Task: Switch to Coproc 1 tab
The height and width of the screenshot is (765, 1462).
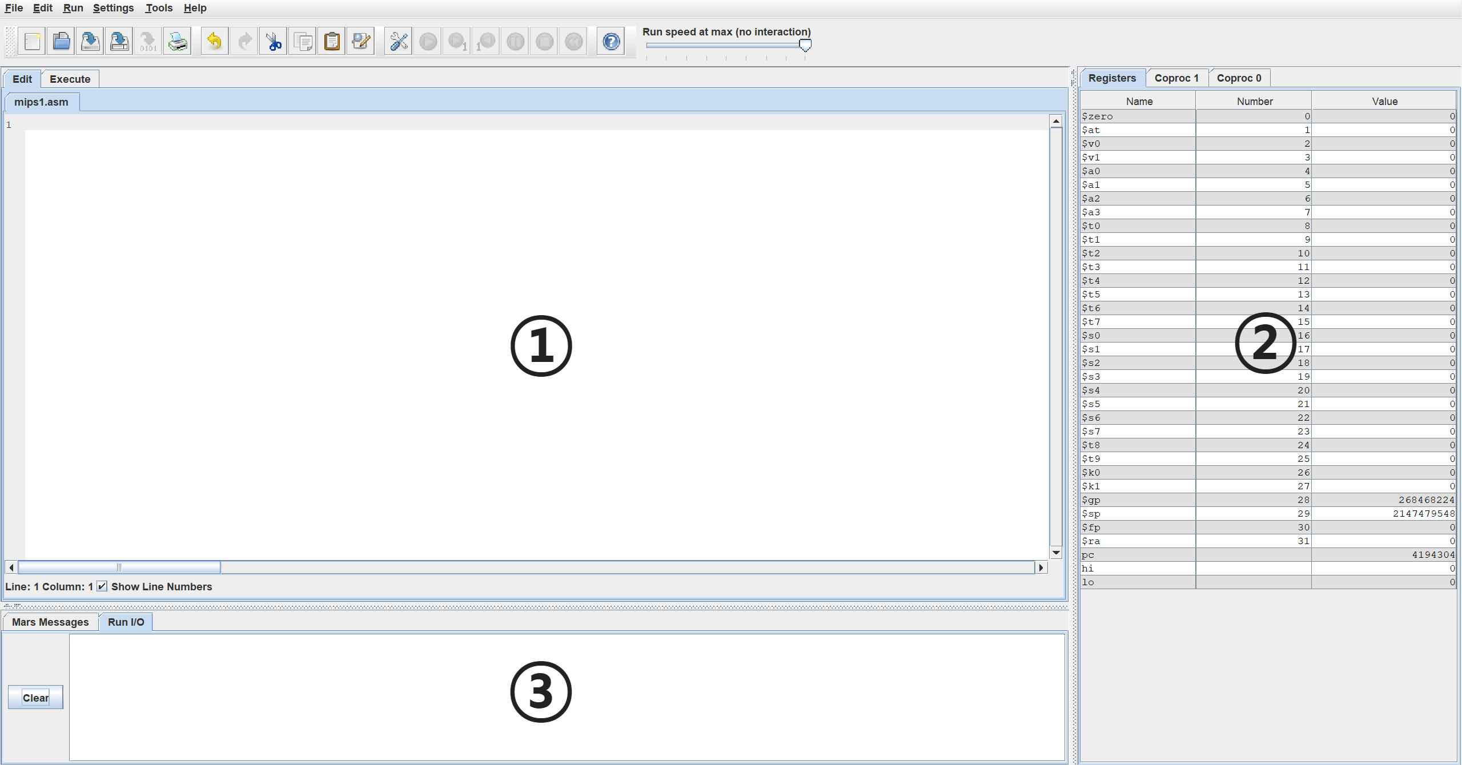Action: pos(1176,78)
